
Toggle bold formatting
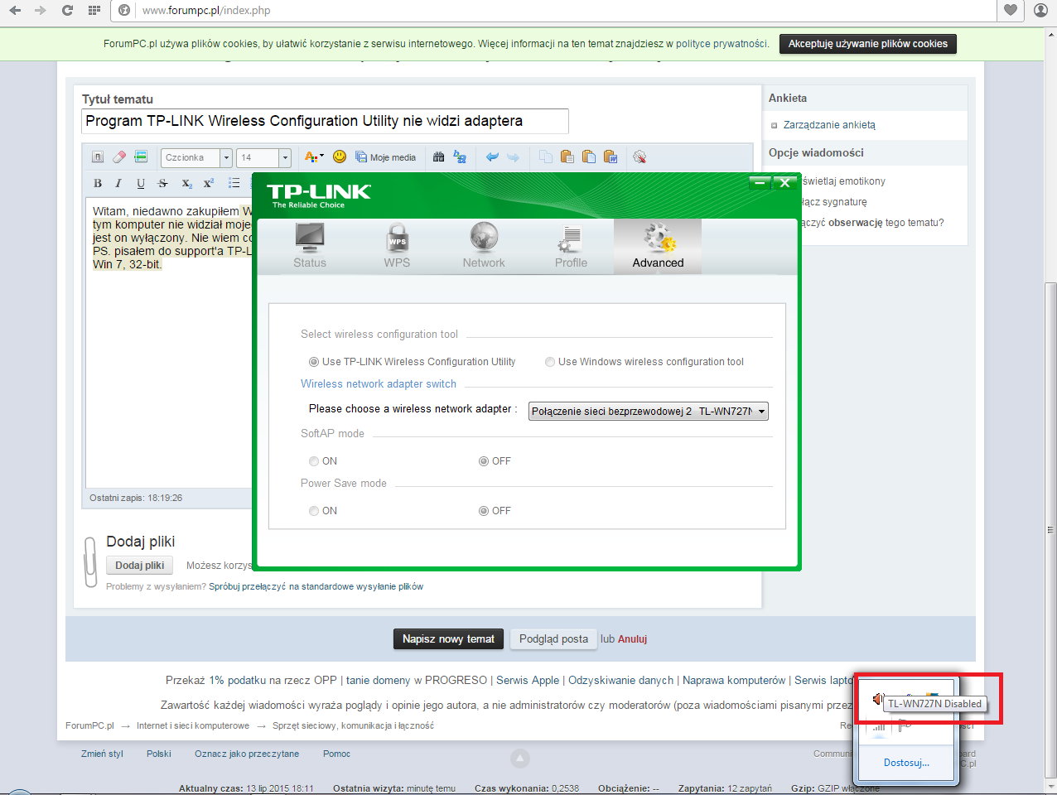pos(98,183)
